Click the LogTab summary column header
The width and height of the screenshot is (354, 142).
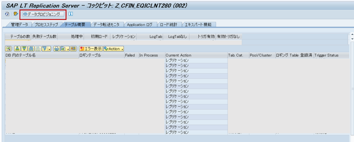pyautogui.click(x=150, y=37)
